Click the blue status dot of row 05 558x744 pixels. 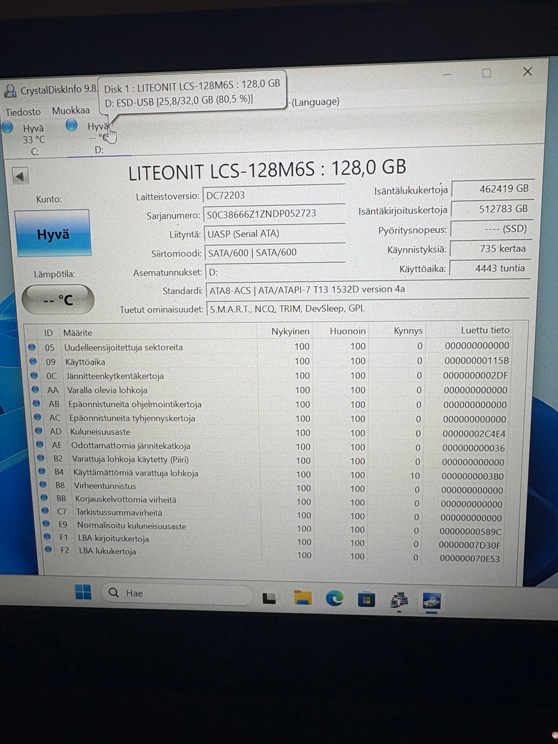(x=31, y=346)
